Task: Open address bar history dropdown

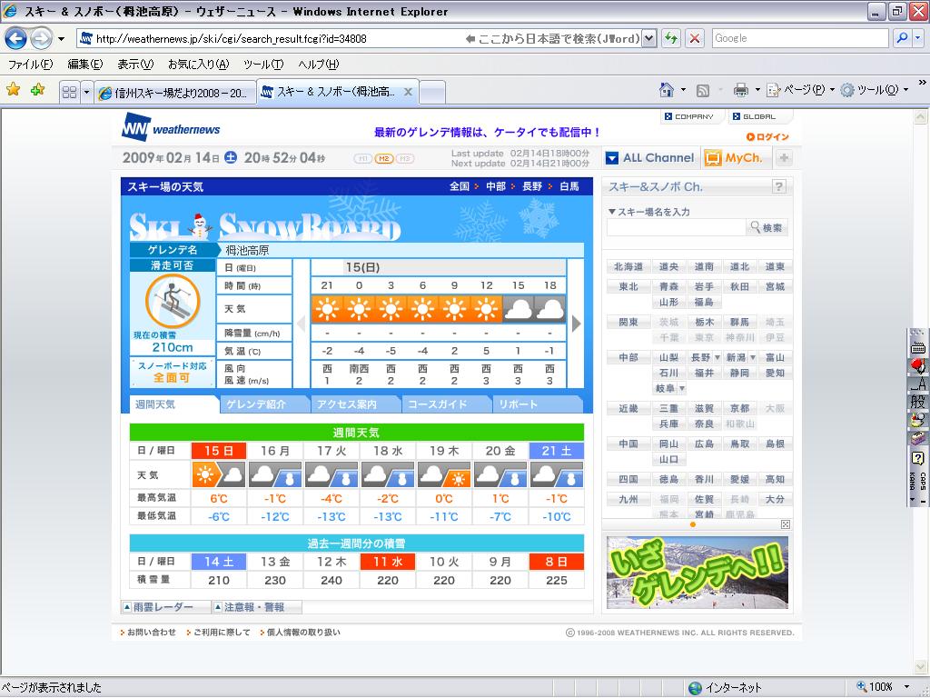Action: pyautogui.click(x=649, y=38)
